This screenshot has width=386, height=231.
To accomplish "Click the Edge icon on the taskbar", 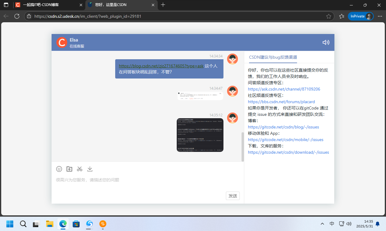I will (63, 224).
